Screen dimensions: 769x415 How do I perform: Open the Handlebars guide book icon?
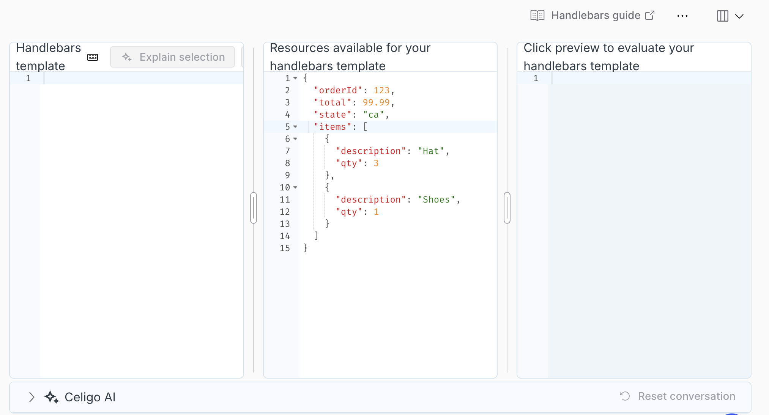click(x=537, y=16)
